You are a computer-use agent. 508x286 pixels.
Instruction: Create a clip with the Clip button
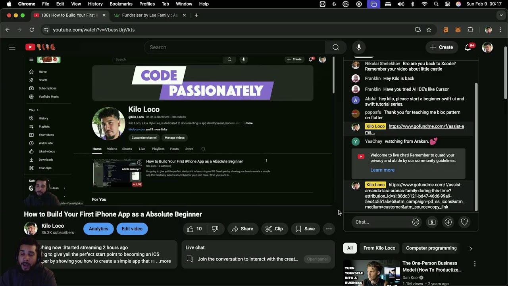point(274,229)
